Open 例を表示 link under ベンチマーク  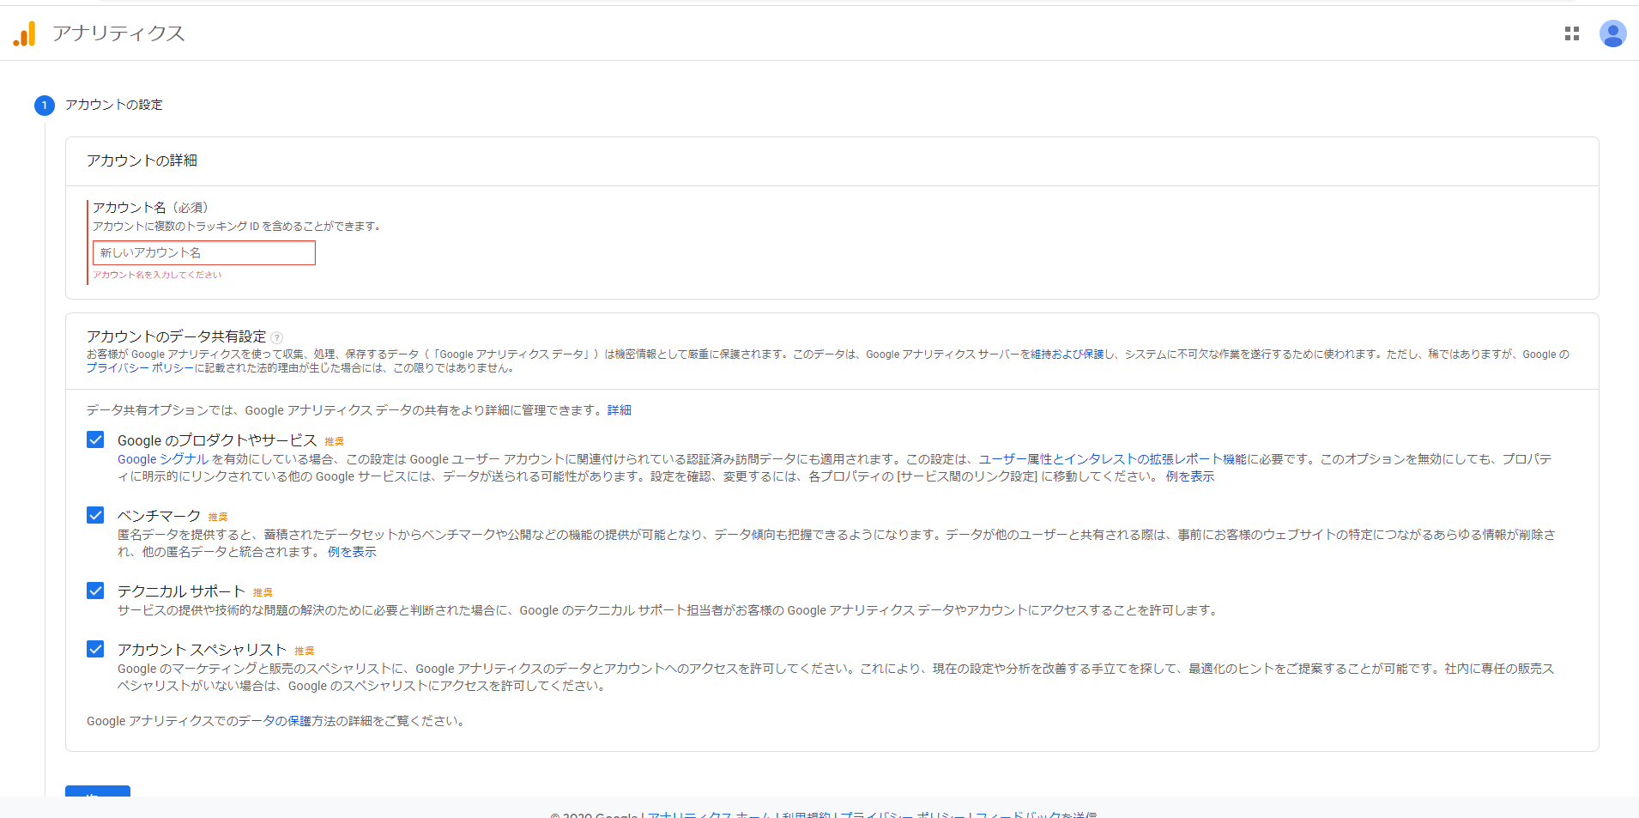(x=352, y=552)
